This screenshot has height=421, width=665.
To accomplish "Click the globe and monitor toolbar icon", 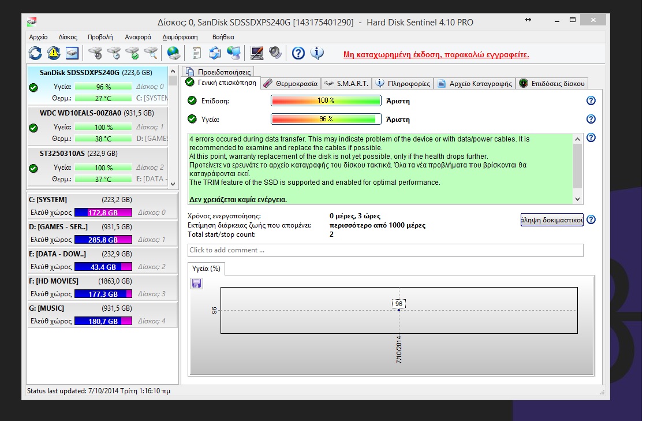I will (234, 53).
